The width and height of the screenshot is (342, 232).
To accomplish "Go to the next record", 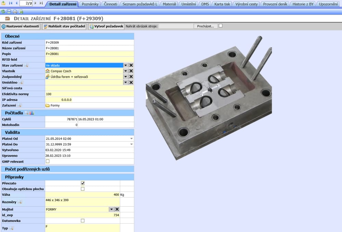I will click(36, 3).
